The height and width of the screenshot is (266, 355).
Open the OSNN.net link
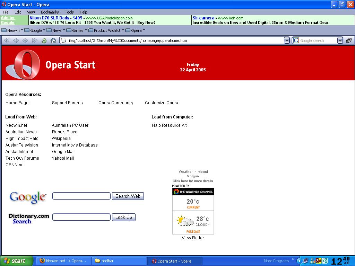point(15,165)
